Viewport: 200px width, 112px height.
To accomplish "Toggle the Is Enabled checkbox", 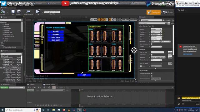I will click(x=152, y=55).
